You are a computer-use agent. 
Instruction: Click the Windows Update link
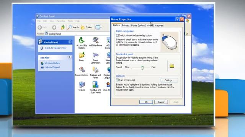point(52,63)
